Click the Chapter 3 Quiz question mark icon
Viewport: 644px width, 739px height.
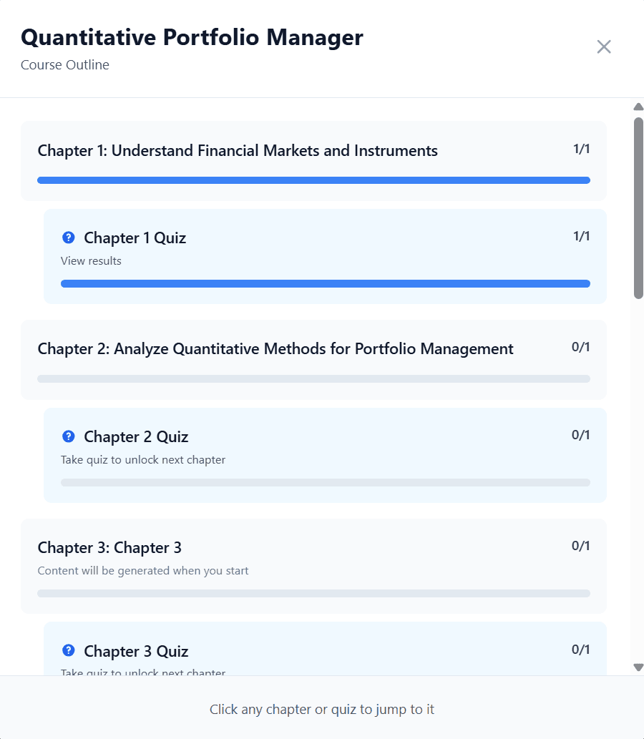pyautogui.click(x=68, y=650)
